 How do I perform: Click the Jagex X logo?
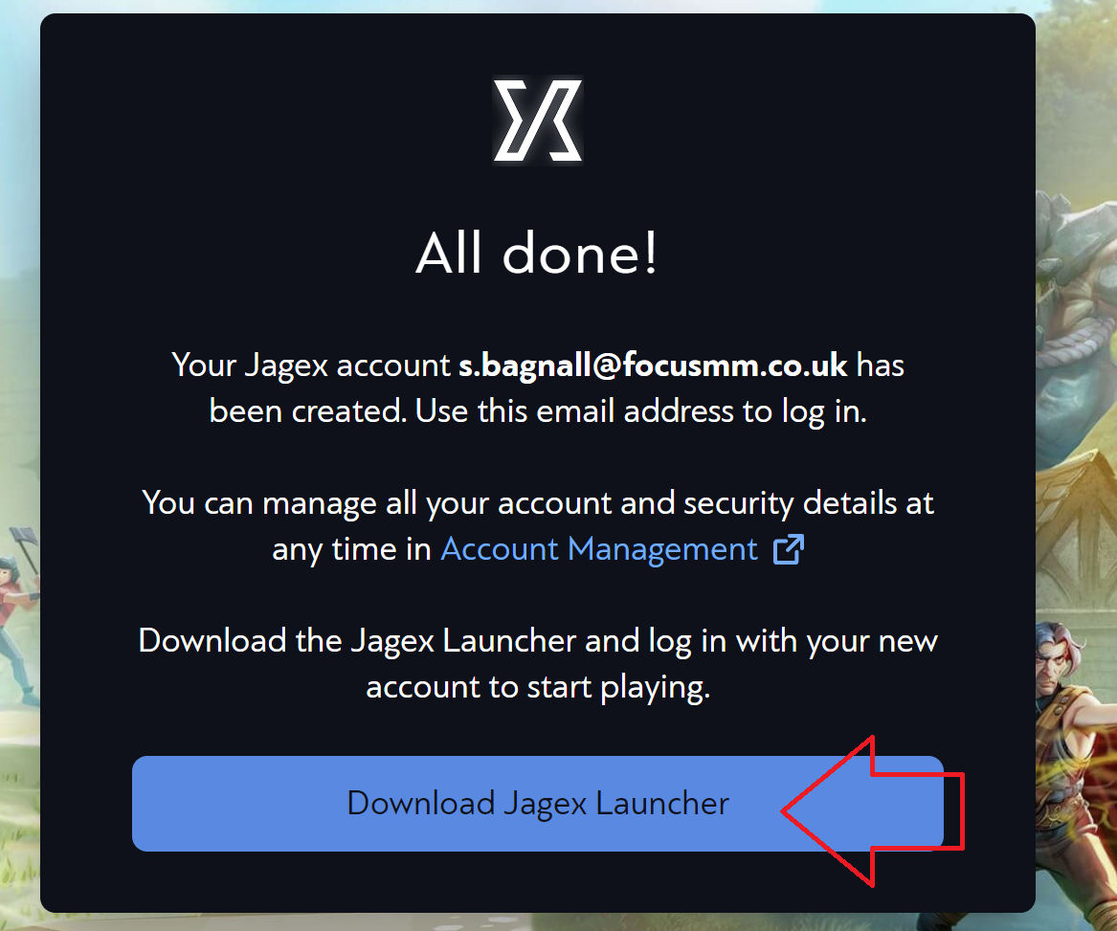(x=538, y=120)
